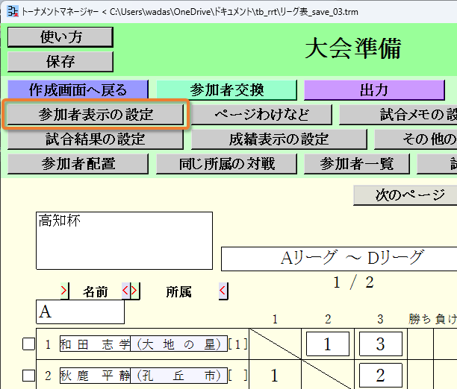Click the Aリーグ ～ Dリーグ heading field
457x389 pixels.
pos(339,259)
